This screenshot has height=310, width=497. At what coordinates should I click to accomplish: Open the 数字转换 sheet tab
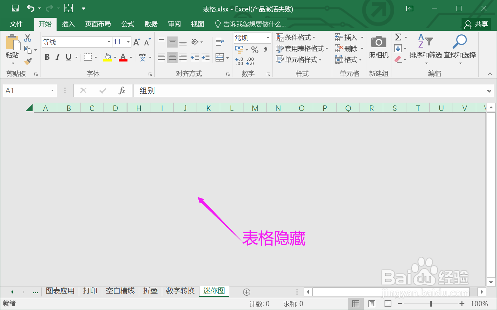coord(180,291)
